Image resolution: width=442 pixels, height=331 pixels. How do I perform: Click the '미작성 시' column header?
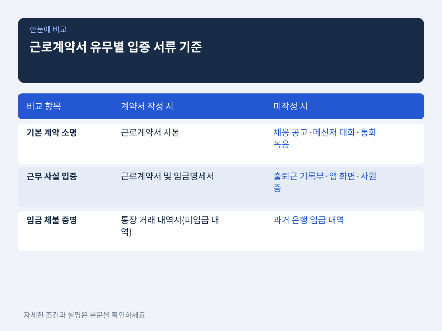click(x=290, y=106)
